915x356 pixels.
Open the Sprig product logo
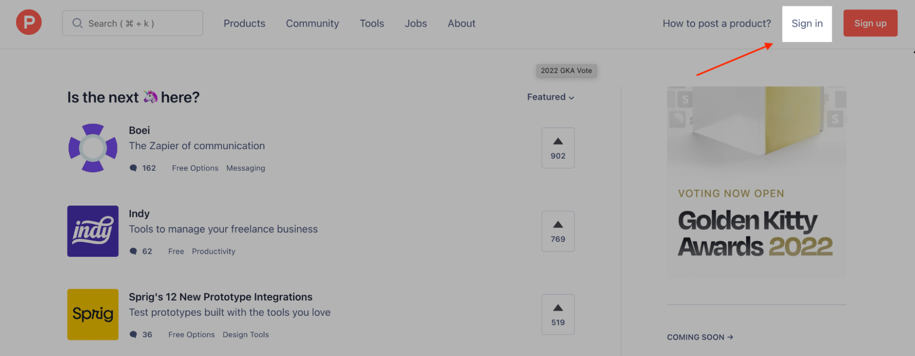click(93, 314)
